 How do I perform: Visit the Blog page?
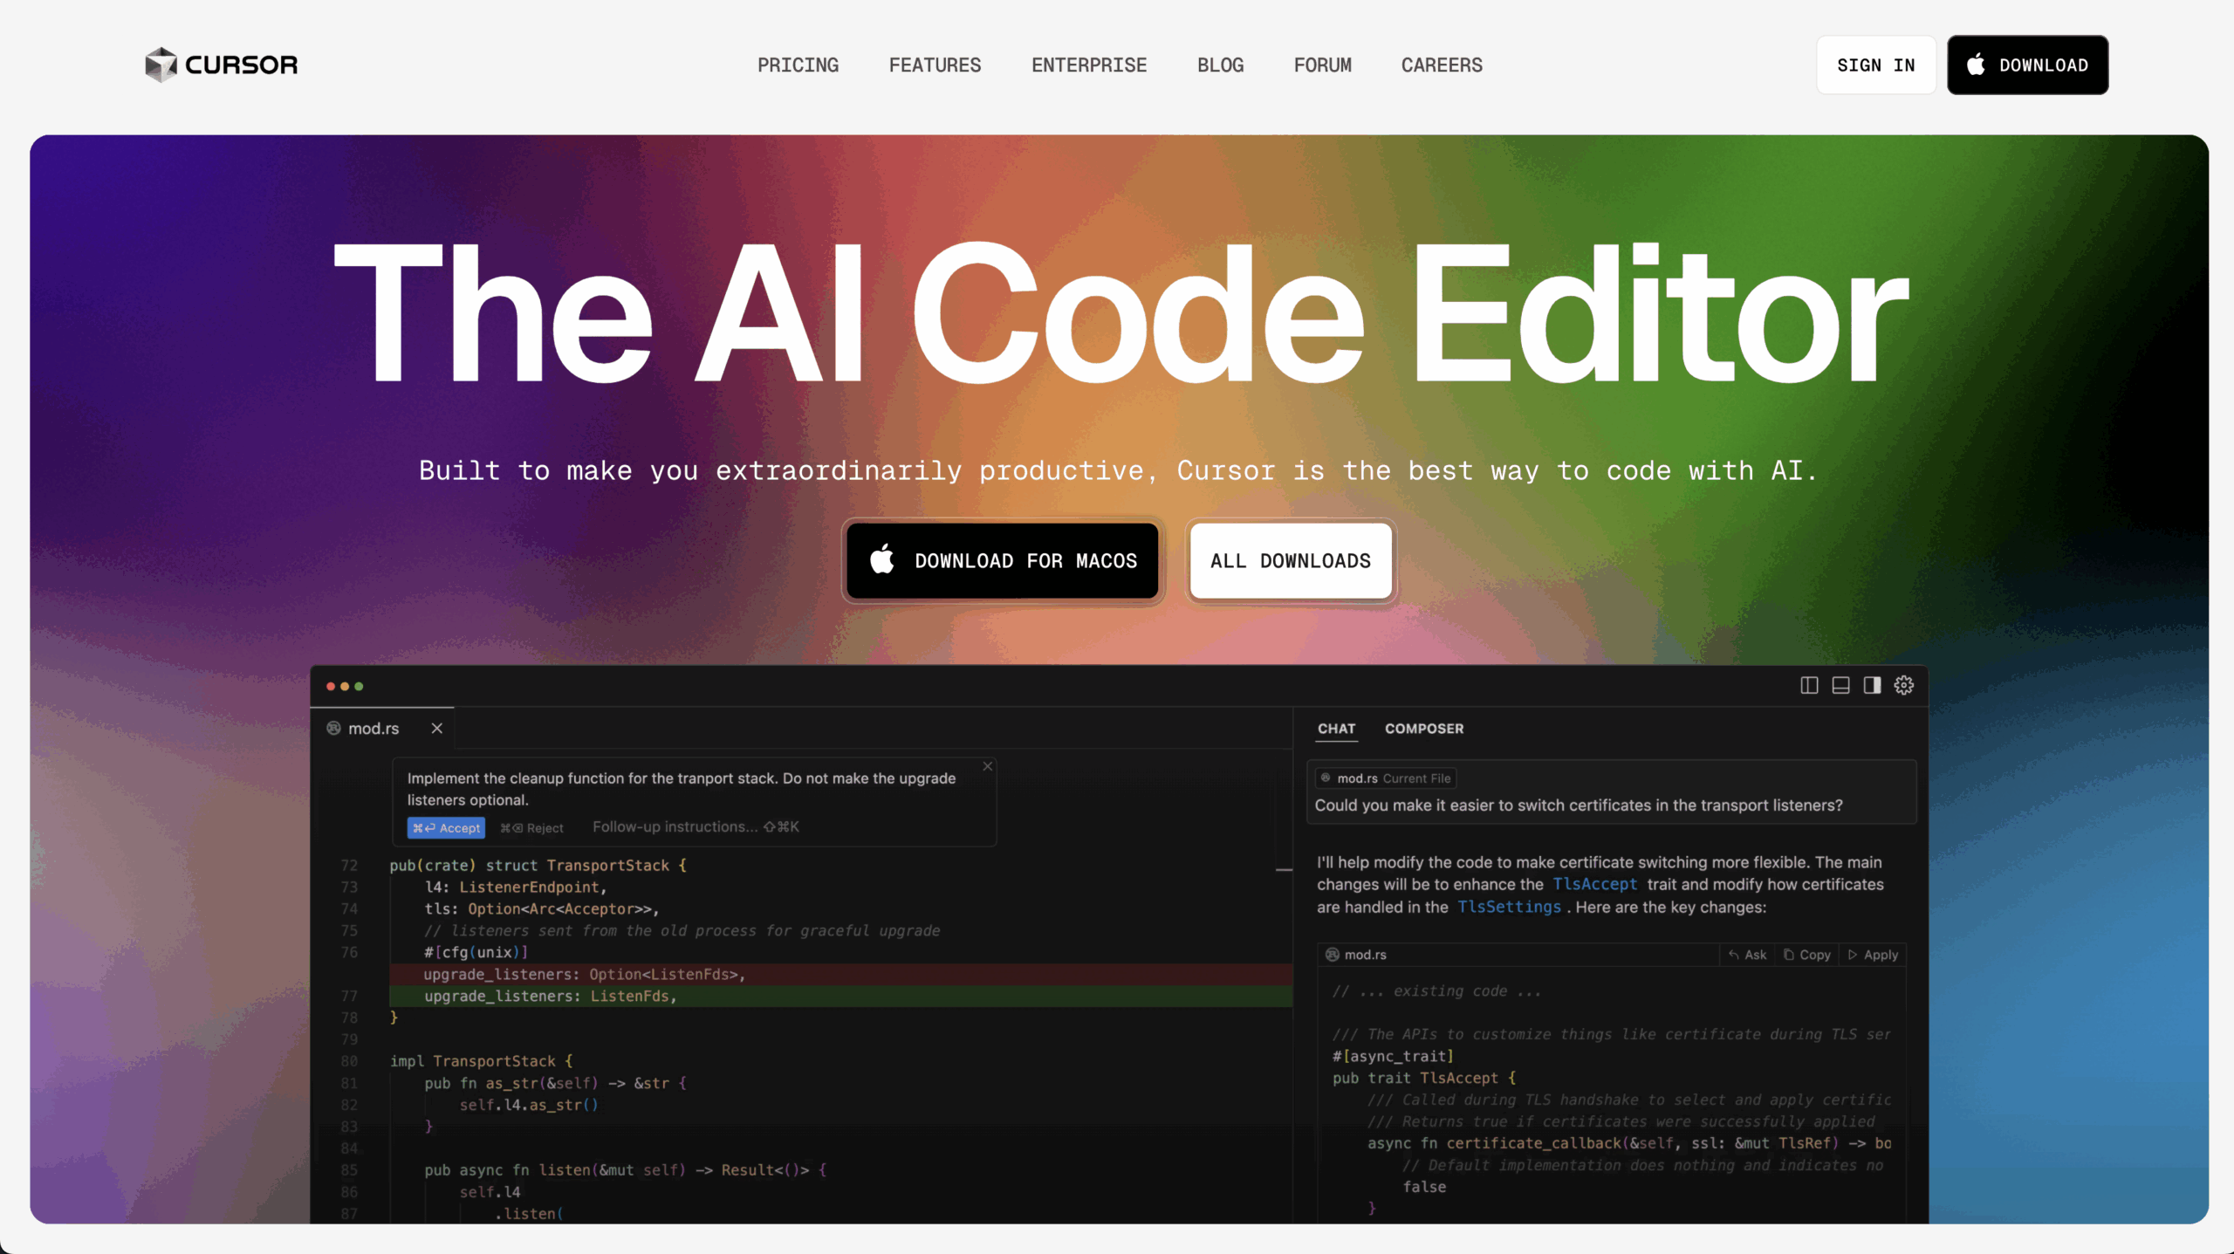pyautogui.click(x=1220, y=65)
